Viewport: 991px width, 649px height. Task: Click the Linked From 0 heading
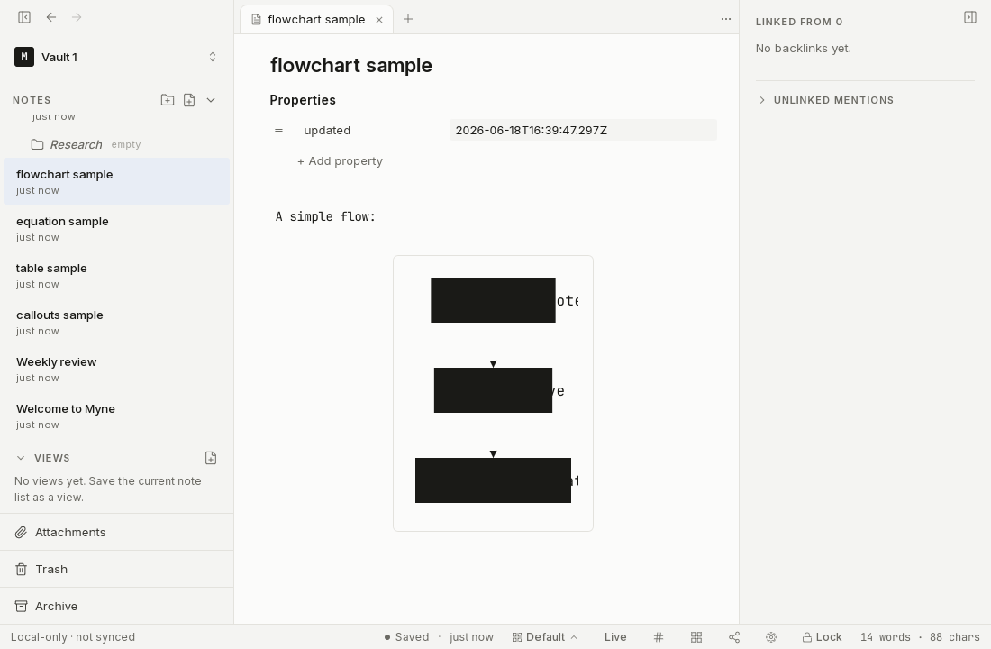point(799,22)
